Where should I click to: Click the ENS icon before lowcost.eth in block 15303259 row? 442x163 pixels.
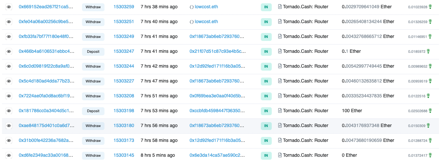tap(192, 7)
